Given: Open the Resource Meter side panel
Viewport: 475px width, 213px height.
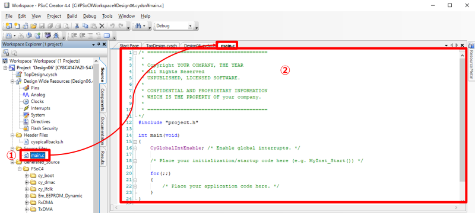Looking at the screenshot, I should (471, 62).
